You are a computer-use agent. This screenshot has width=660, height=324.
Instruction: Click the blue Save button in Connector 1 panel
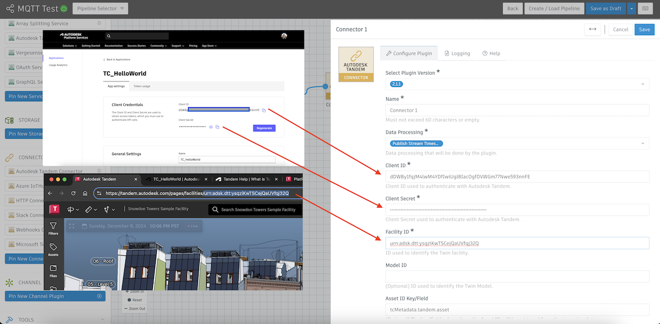point(644,29)
